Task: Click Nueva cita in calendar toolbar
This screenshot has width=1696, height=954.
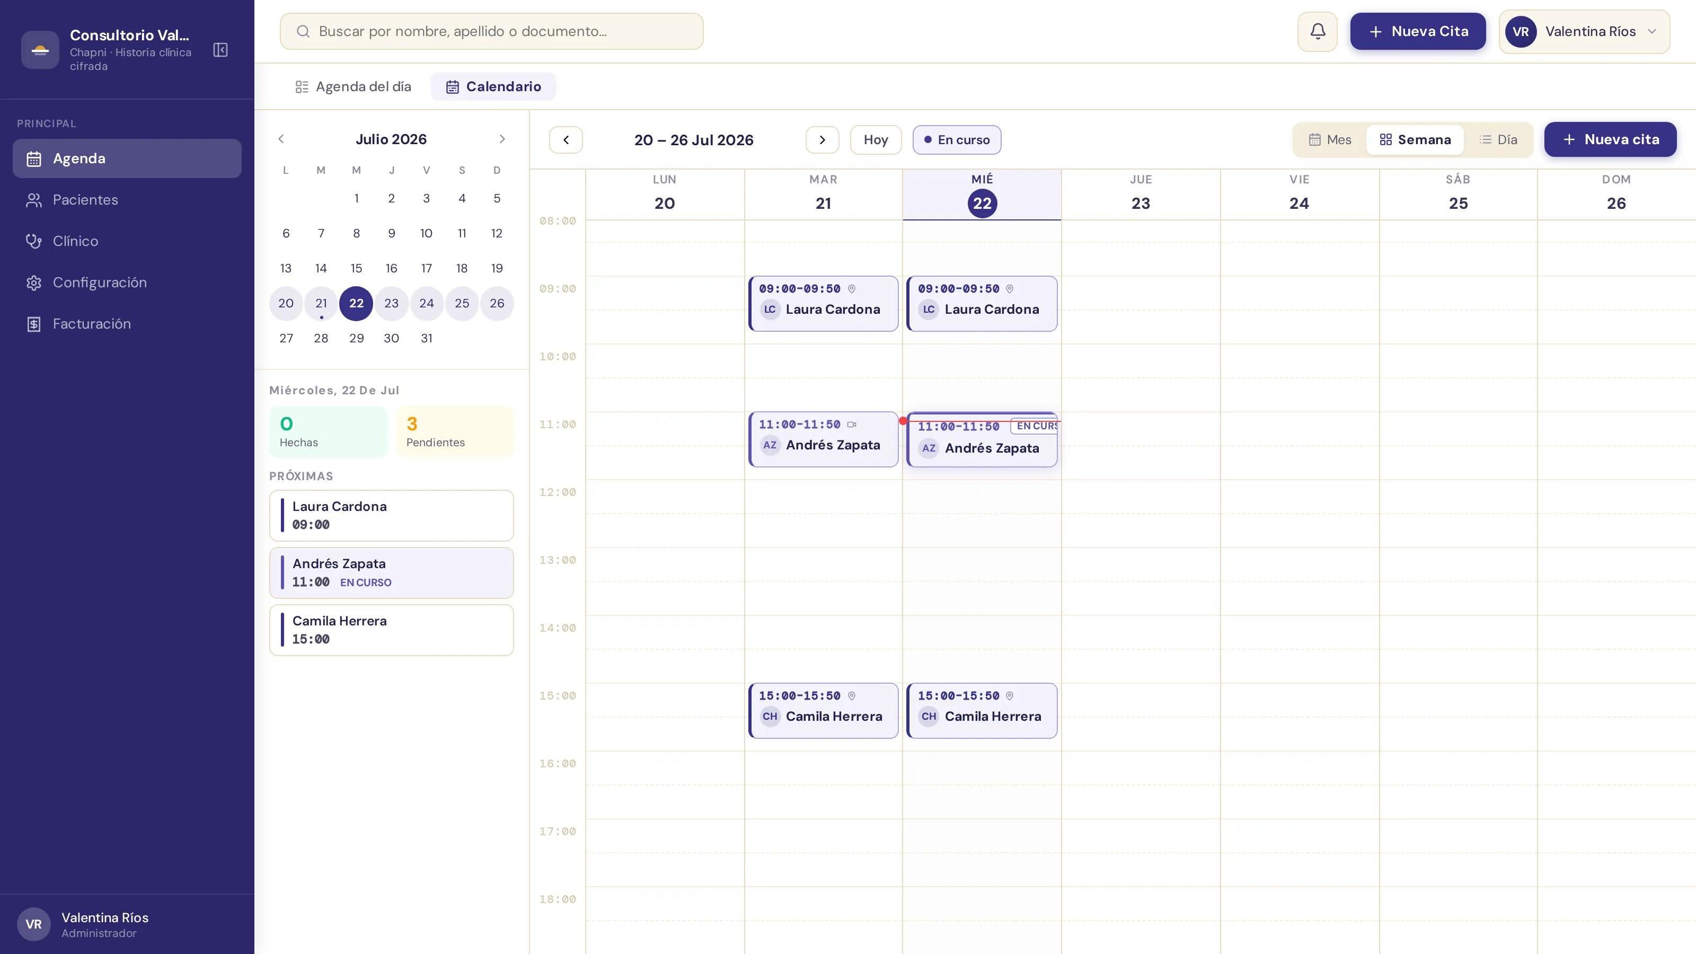Action: pyautogui.click(x=1611, y=139)
